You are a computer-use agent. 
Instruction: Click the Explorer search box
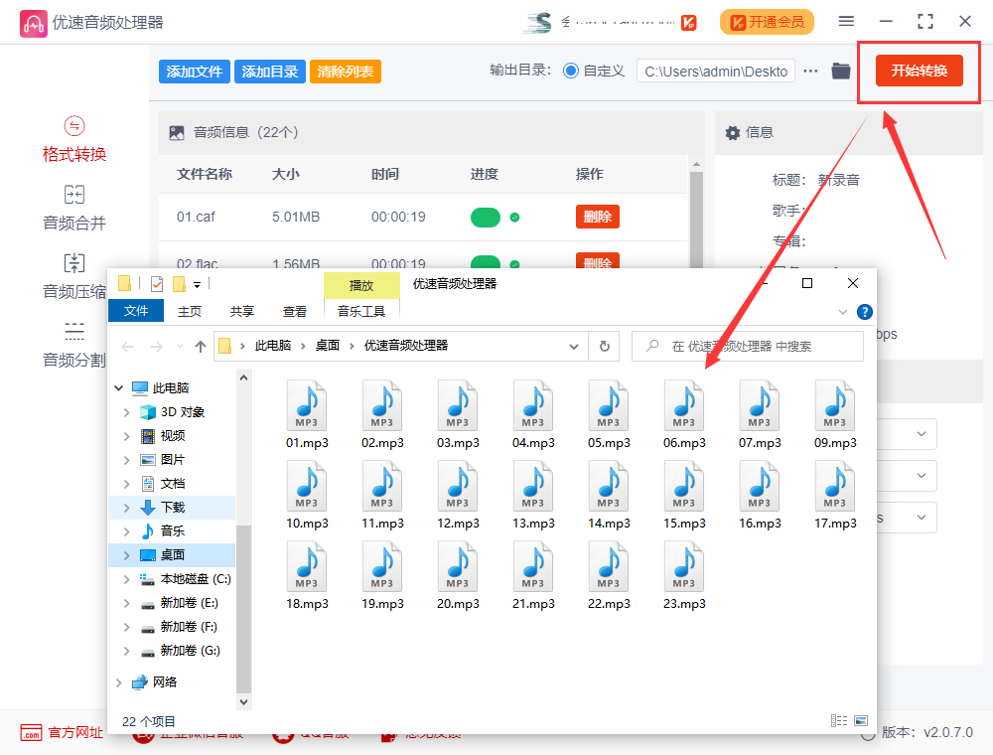(x=748, y=347)
